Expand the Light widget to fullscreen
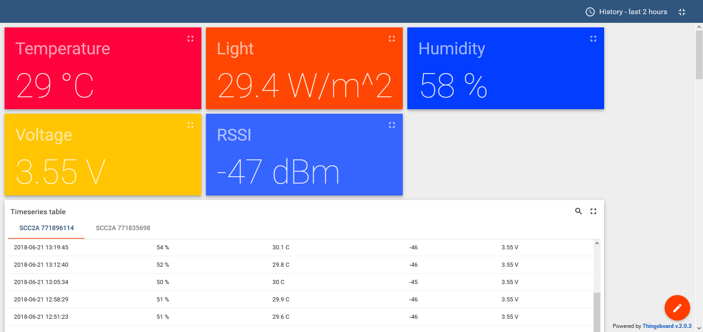This screenshot has width=703, height=332. (392, 38)
